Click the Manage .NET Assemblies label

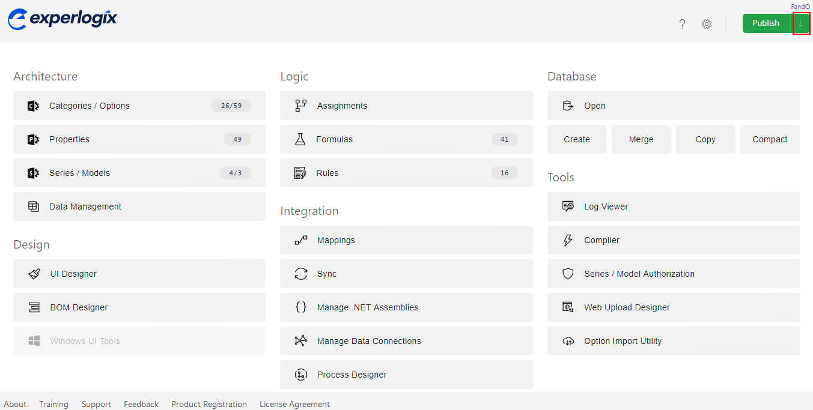click(368, 307)
